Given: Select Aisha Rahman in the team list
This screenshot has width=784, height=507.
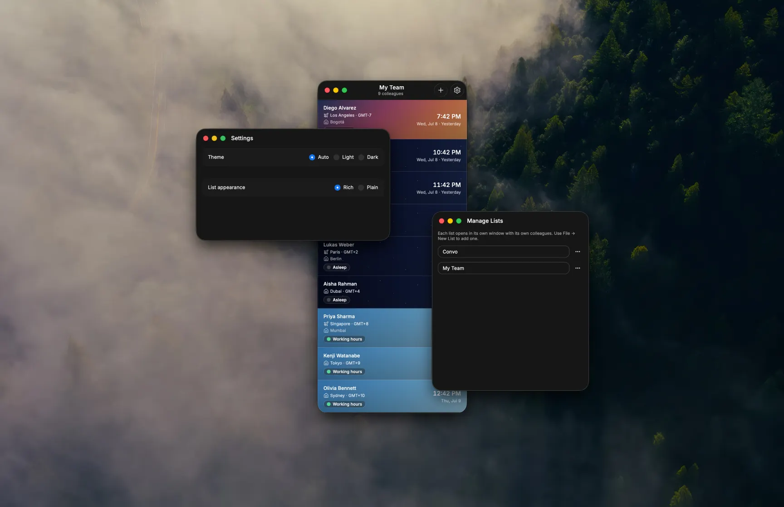Looking at the screenshot, I should [x=375, y=292].
